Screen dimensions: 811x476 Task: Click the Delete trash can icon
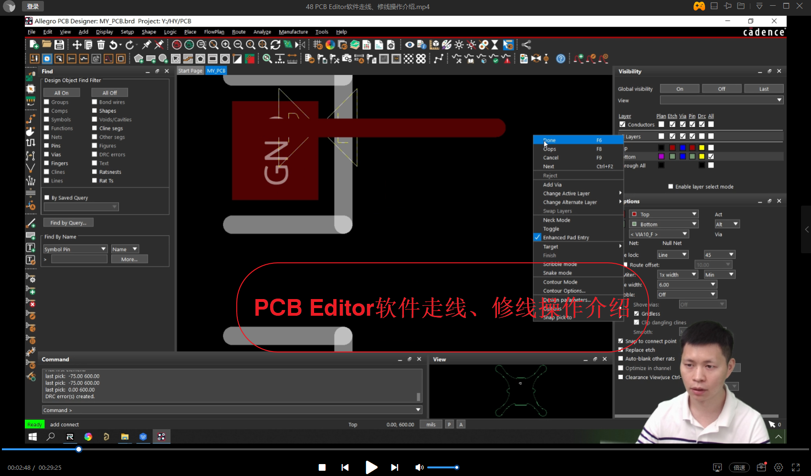click(101, 44)
